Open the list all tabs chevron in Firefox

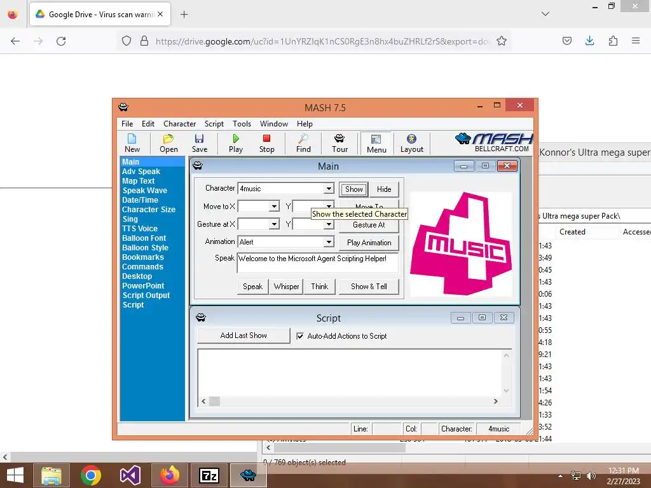click(x=545, y=14)
